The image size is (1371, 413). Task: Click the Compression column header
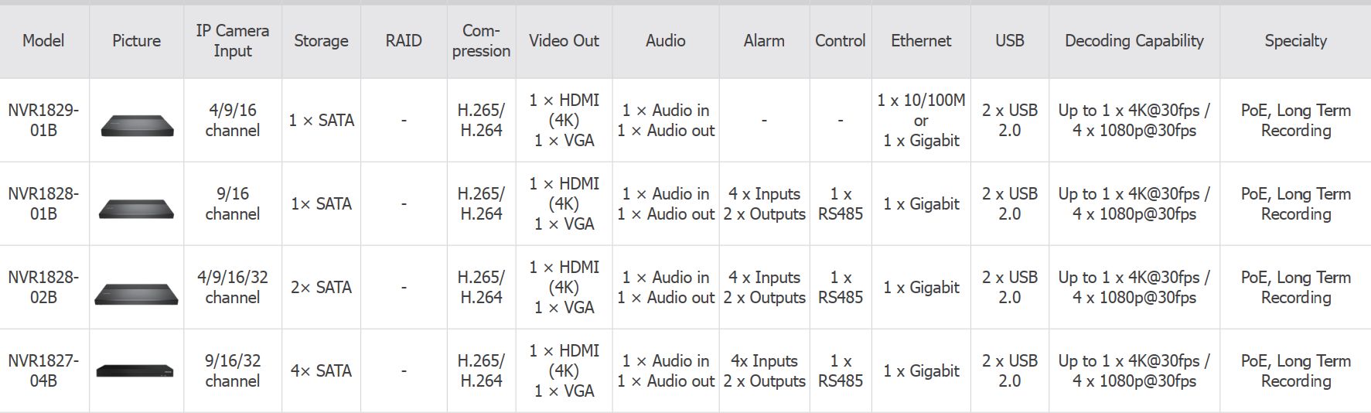481,41
